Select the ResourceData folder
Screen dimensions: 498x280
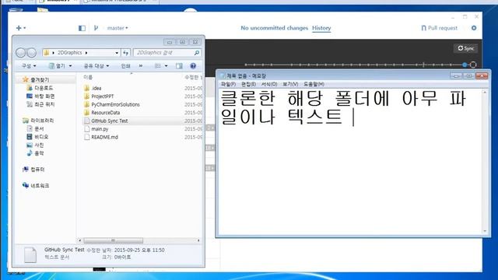[102, 113]
